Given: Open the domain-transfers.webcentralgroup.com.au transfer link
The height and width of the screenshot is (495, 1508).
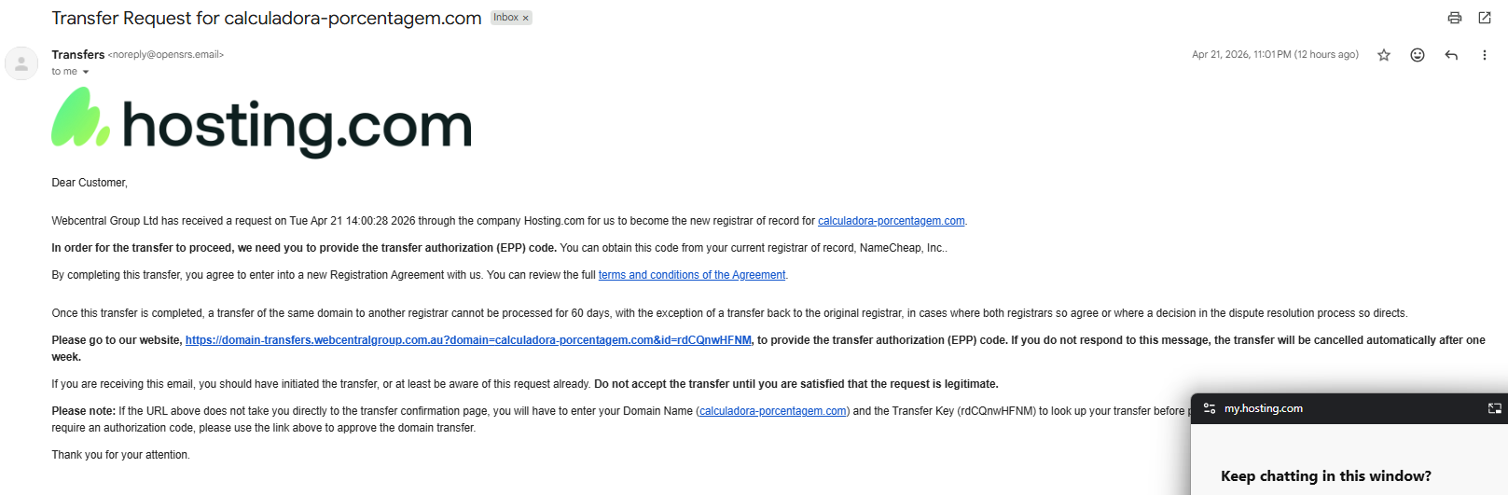Looking at the screenshot, I should 468,340.
